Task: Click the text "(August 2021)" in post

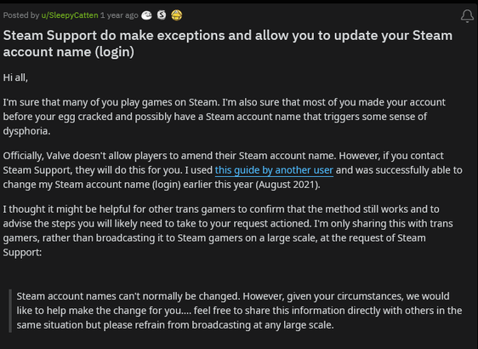Action: point(287,185)
